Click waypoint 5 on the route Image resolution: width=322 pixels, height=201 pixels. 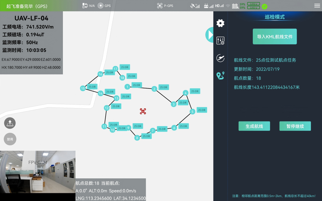click(192, 112)
